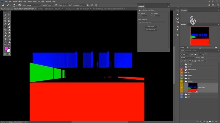Open Edit Toolbar three-dots icon
The width and height of the screenshot is (220, 123).
coord(9,45)
